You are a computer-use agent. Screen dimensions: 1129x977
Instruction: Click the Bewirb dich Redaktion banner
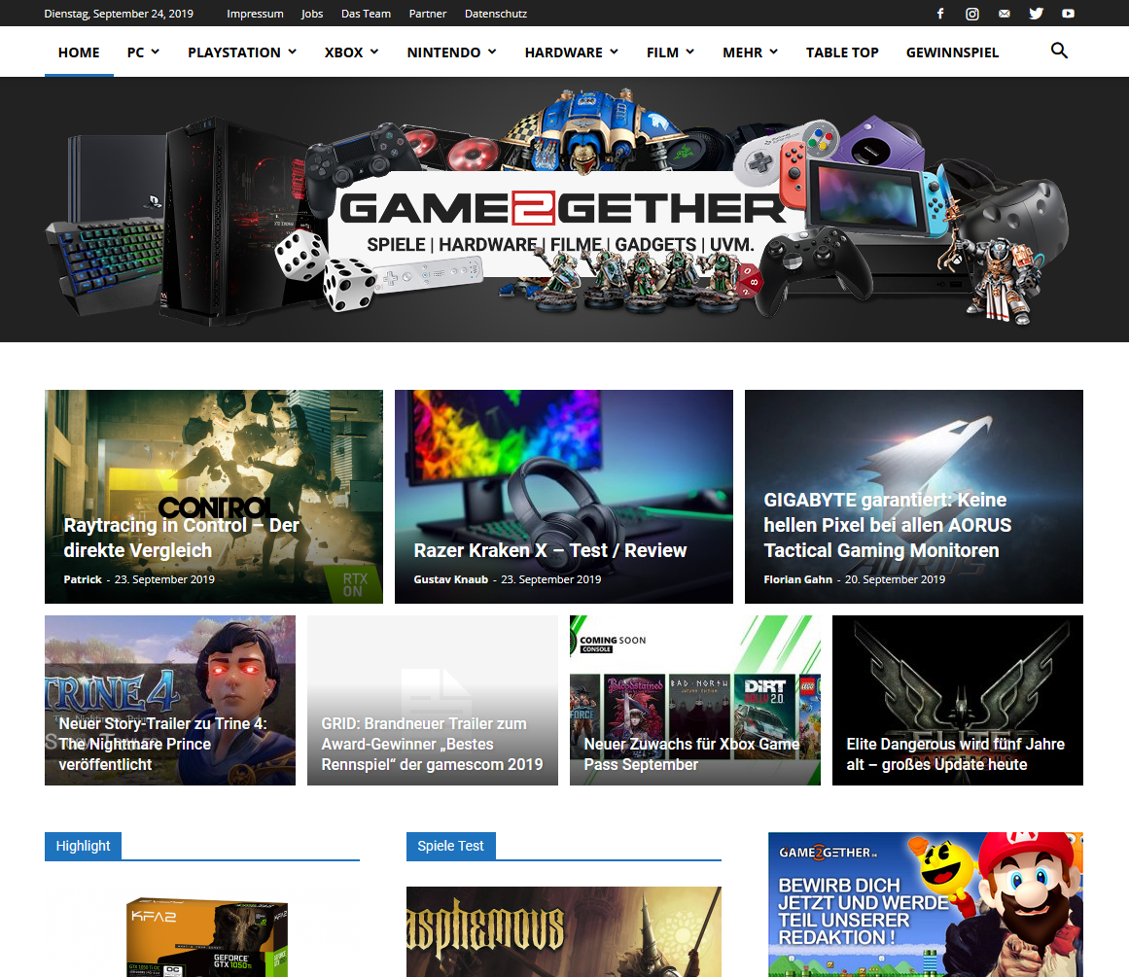(x=926, y=905)
